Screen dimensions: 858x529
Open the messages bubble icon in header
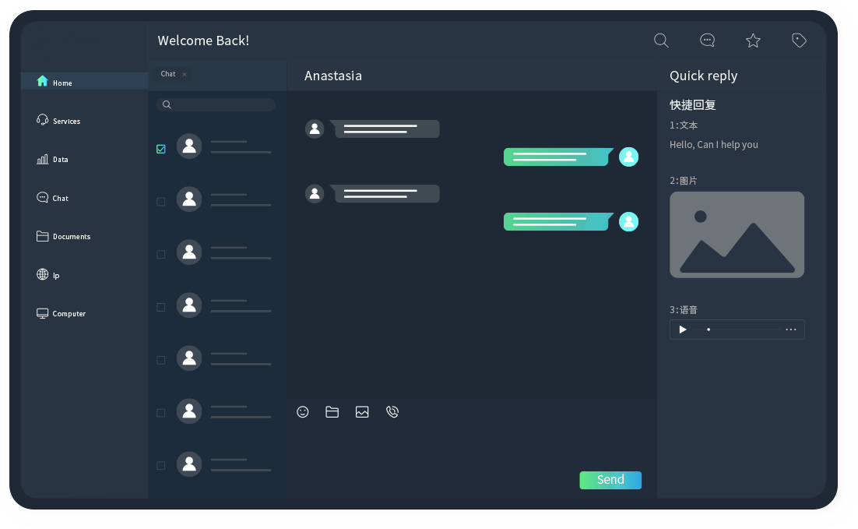pyautogui.click(x=707, y=41)
